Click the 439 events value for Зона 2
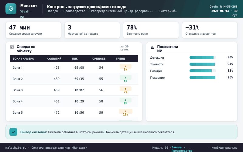Image resolution: width=243 pixels, height=152 pixels. tap(56, 79)
